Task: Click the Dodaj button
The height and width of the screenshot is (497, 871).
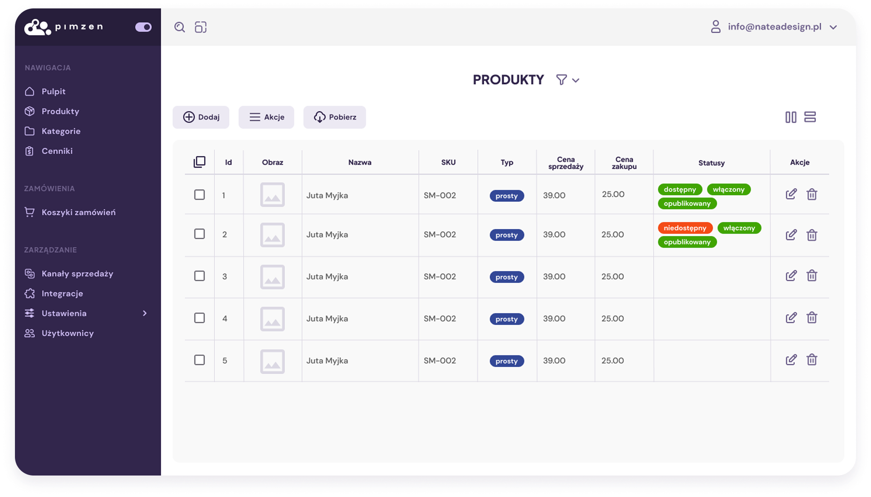Action: pyautogui.click(x=201, y=117)
